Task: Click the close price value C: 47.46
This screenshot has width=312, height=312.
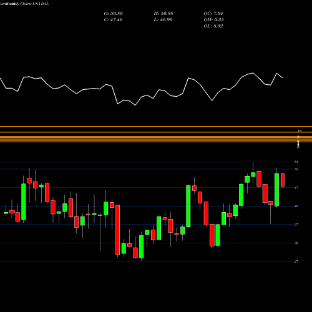Action: [x=113, y=20]
